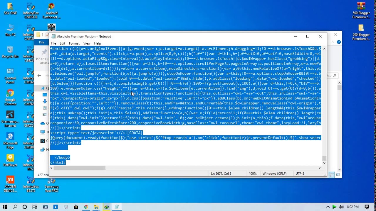Screen dimensions: 376x211
Task: Click the Explorer search magnifier icon
Action: click(334, 76)
